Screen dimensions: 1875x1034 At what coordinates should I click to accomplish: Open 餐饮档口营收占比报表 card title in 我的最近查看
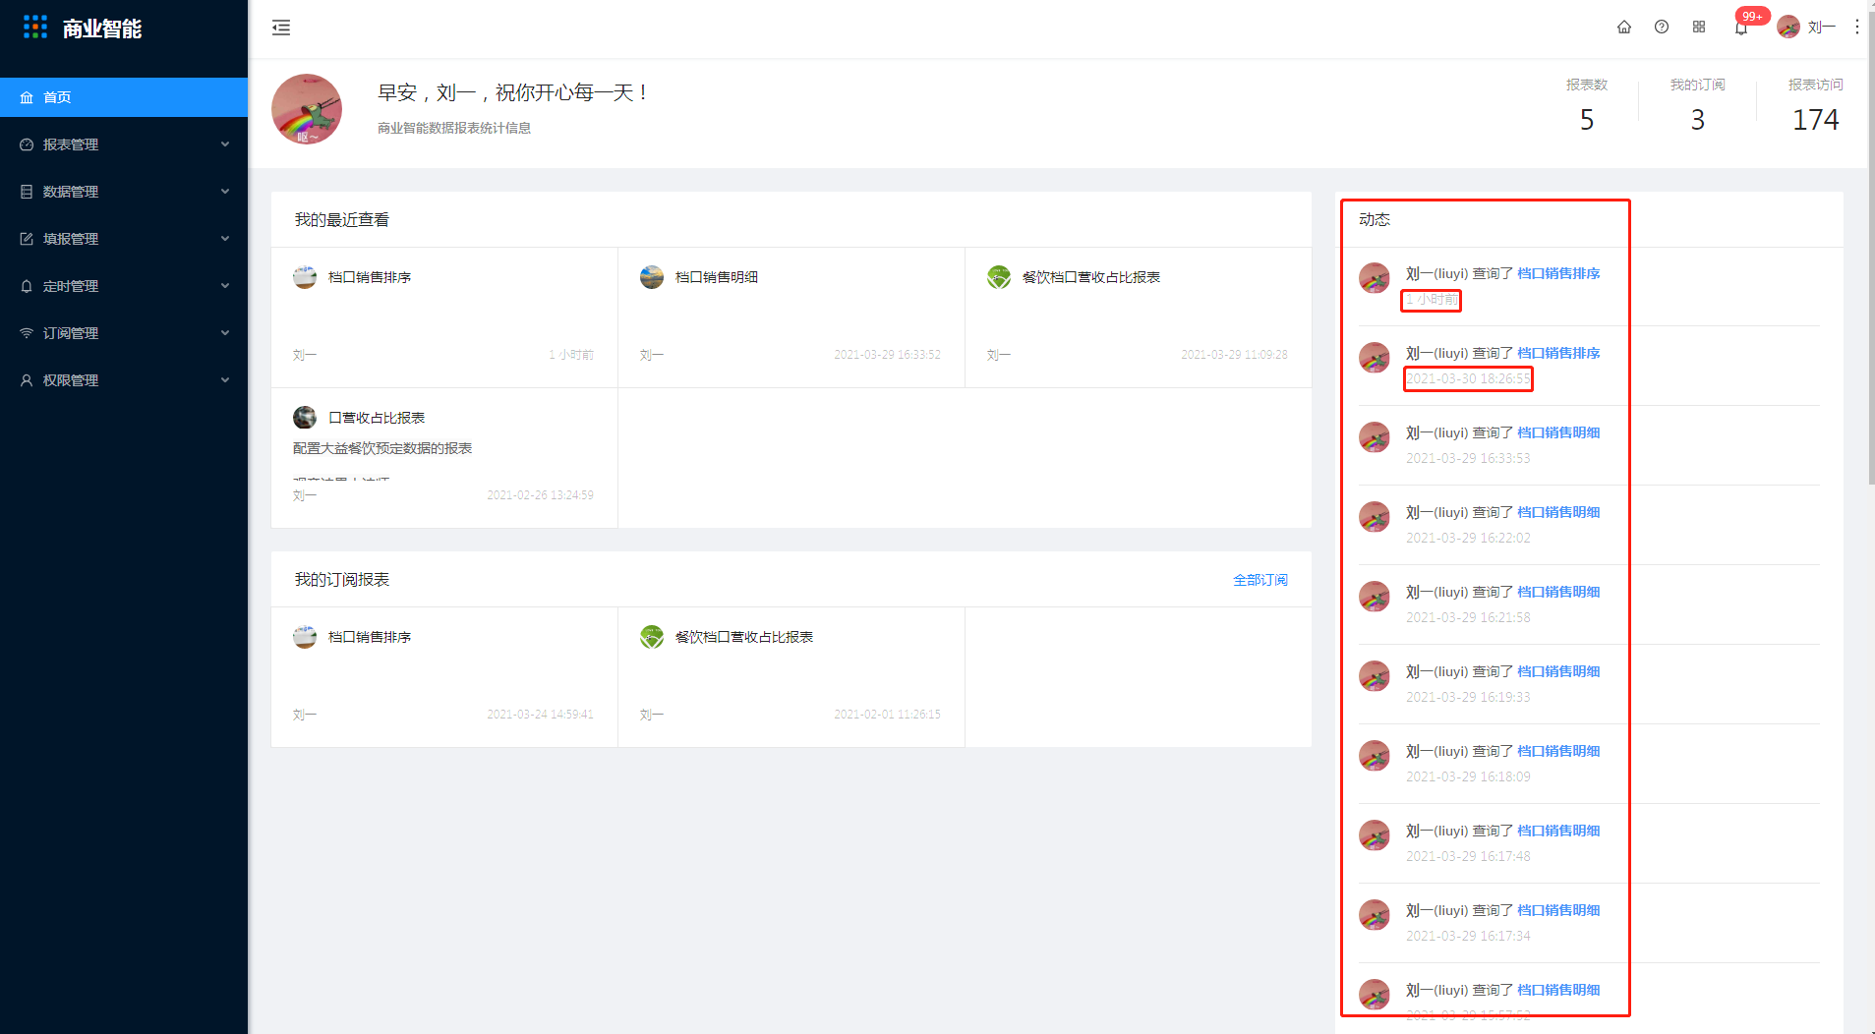point(1091,277)
